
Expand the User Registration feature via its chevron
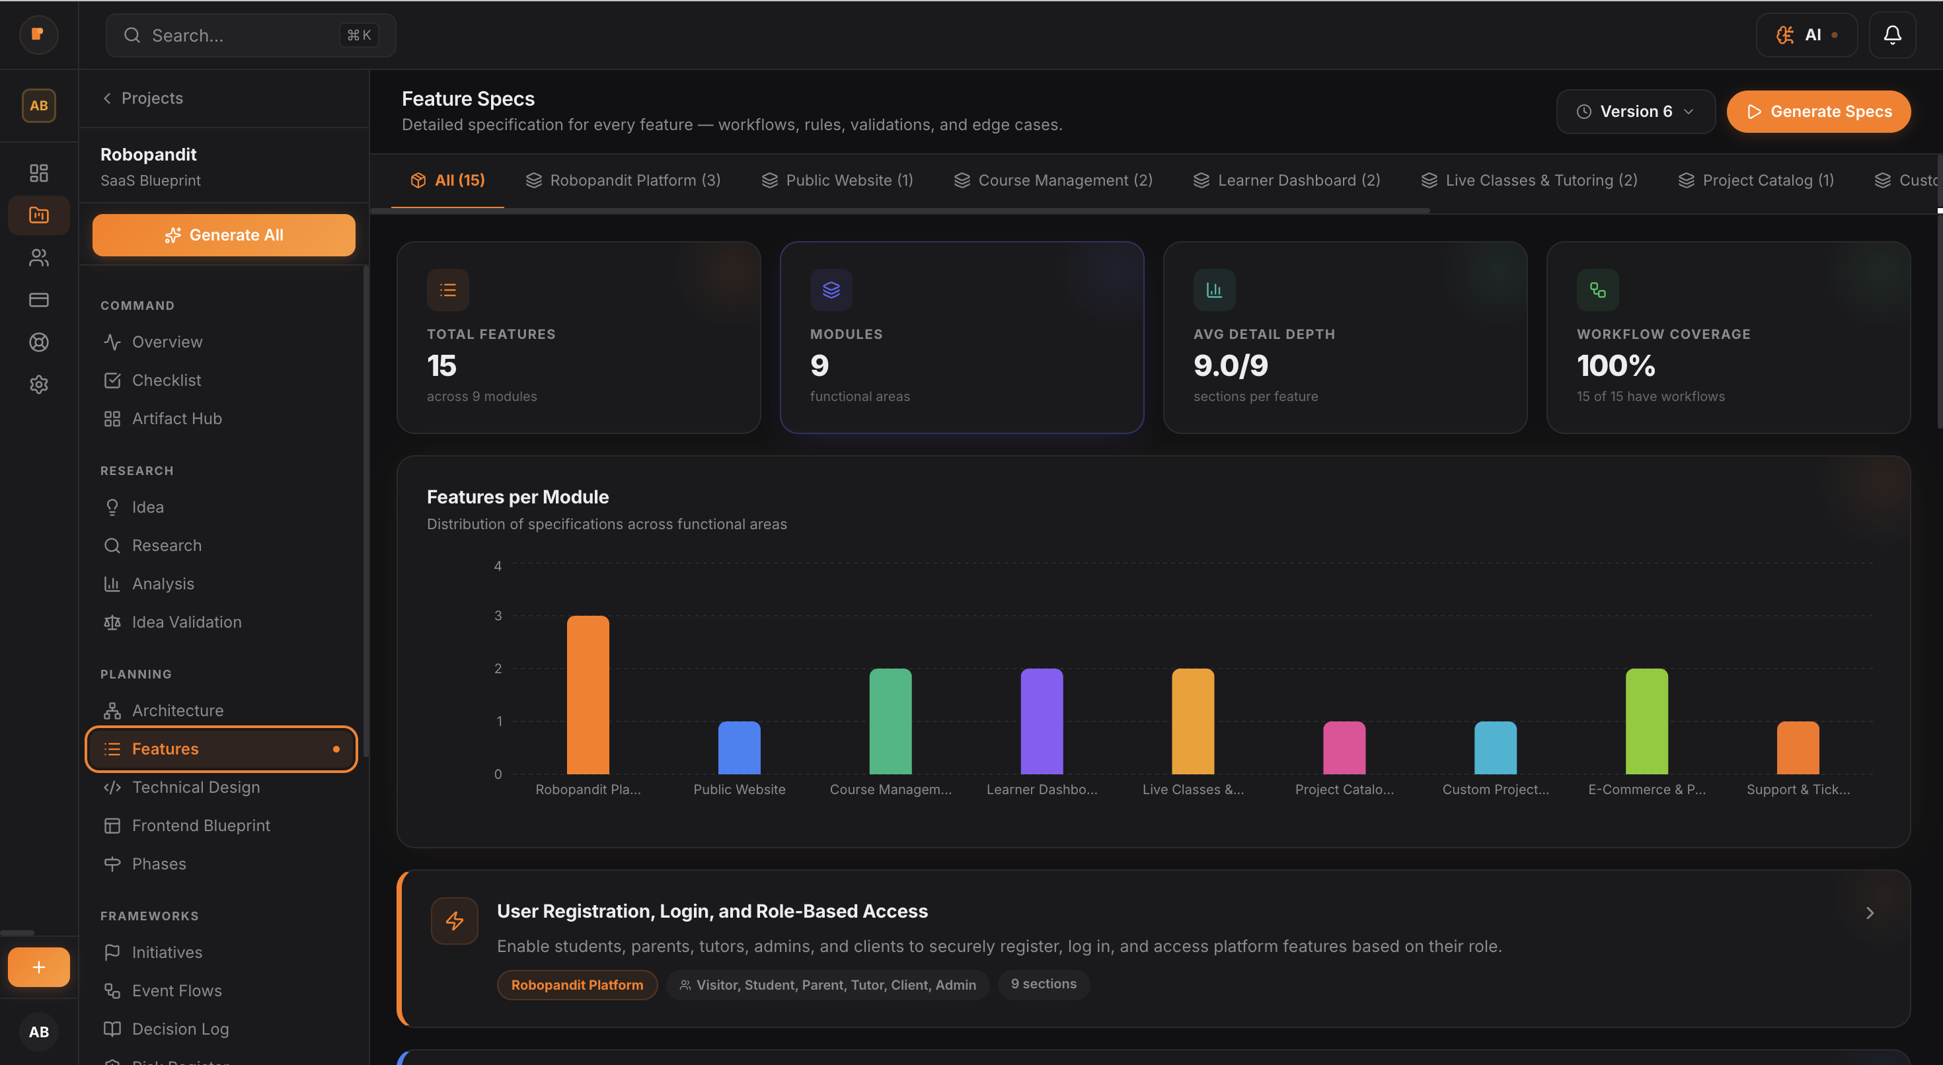[1869, 912]
